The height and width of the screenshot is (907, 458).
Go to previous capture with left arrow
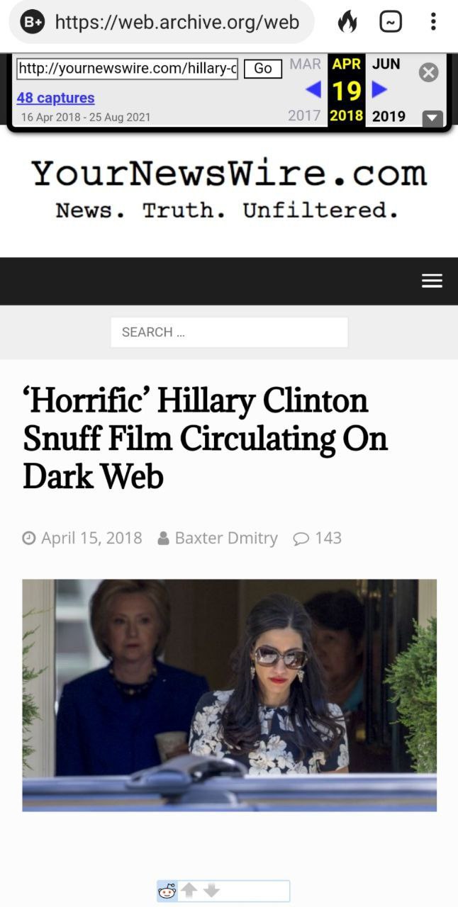pyautogui.click(x=313, y=90)
